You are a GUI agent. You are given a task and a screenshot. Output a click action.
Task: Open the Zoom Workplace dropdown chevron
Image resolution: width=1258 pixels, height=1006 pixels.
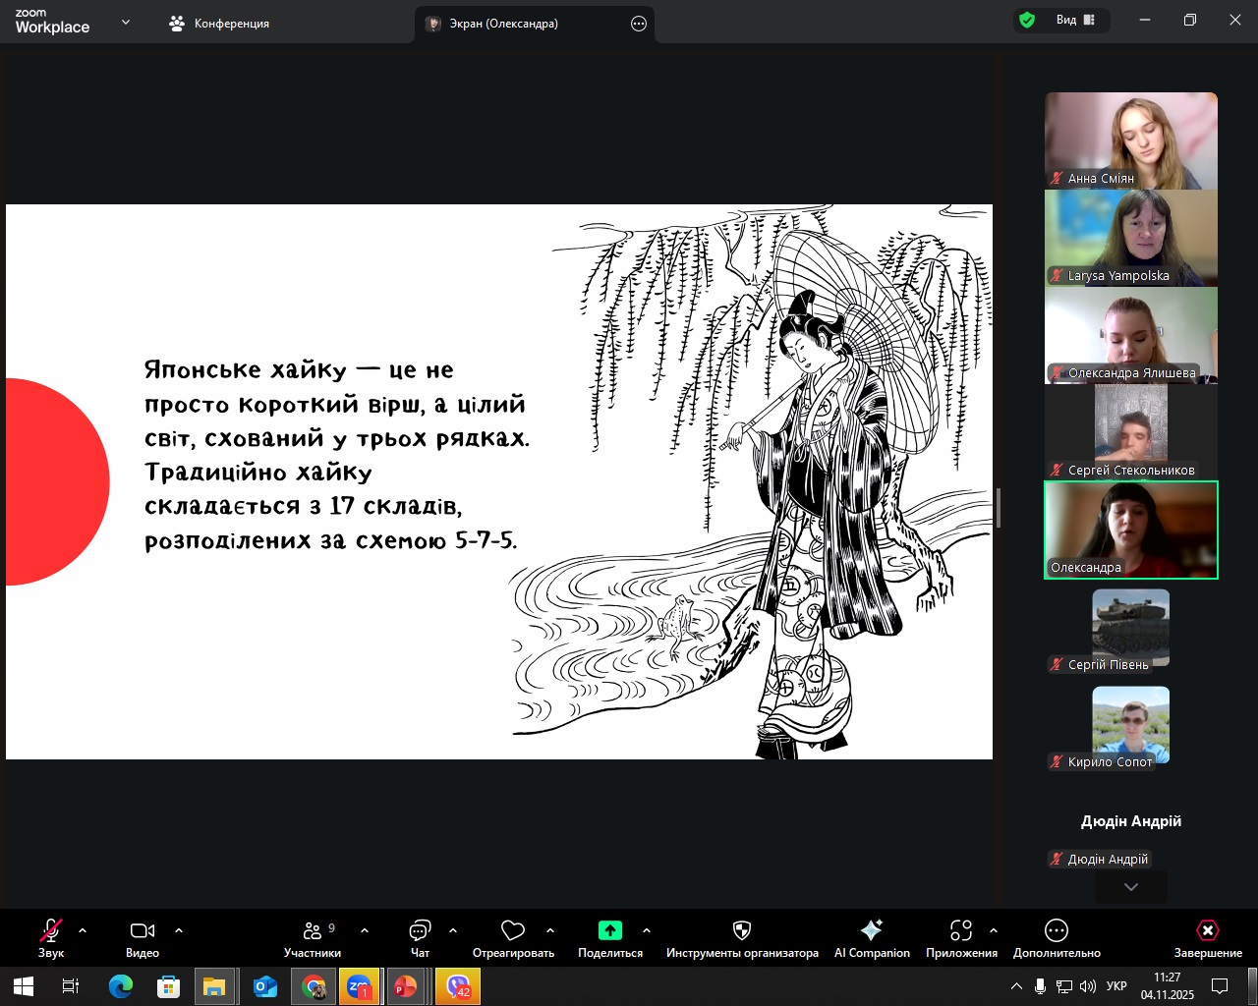[126, 23]
